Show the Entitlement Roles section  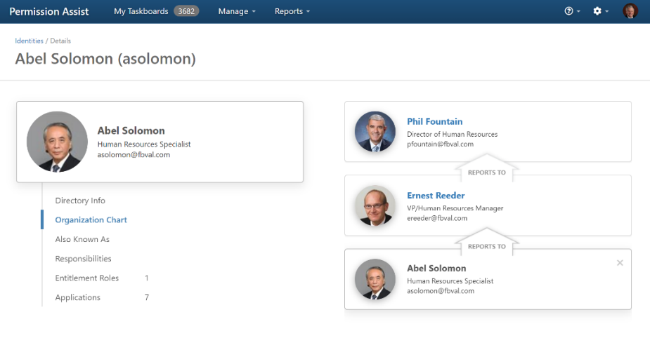pos(86,278)
